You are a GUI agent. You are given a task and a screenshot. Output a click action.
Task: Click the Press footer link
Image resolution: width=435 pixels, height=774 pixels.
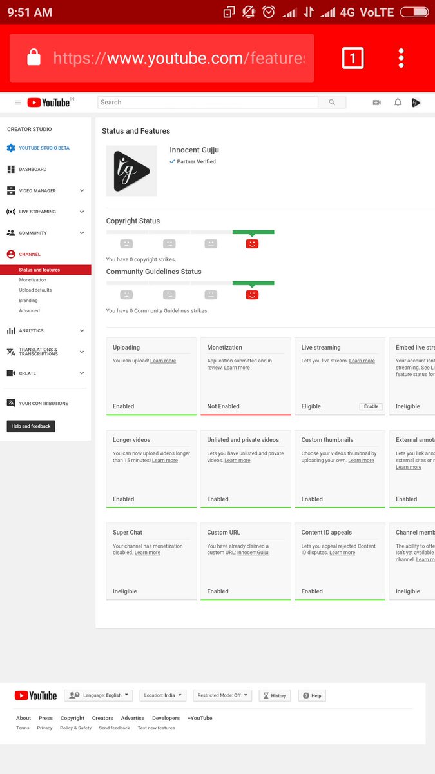coord(46,718)
